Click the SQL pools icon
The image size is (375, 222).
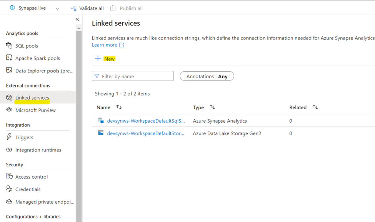click(9, 46)
